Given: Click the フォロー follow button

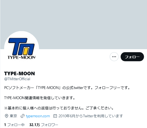Looking at the screenshot, I should tap(132, 57).
